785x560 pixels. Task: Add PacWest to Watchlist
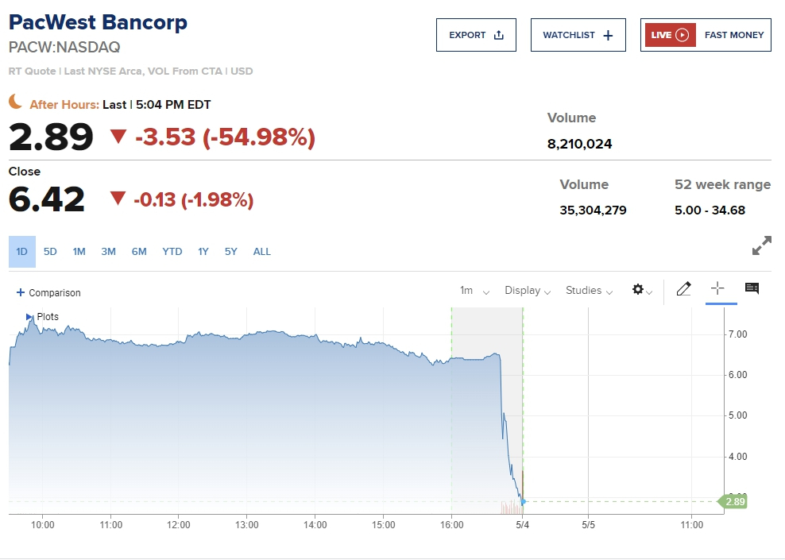pos(578,35)
